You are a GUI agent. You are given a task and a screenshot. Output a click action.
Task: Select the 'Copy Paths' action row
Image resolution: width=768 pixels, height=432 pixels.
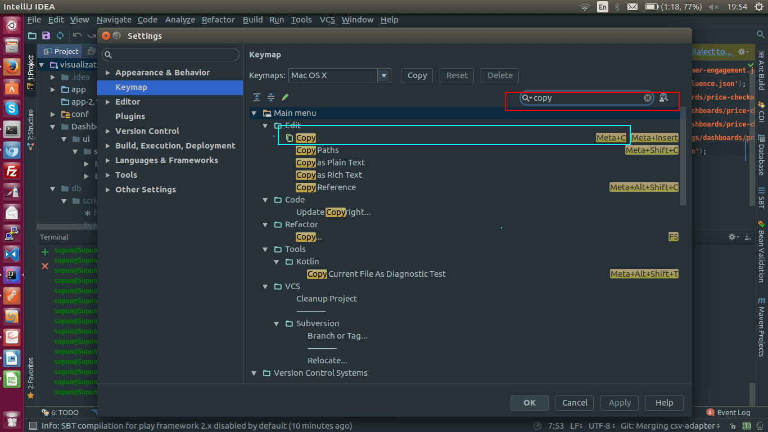click(x=465, y=150)
